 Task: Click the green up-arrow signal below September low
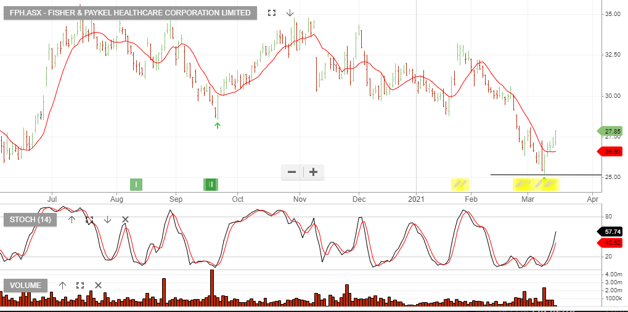[217, 126]
